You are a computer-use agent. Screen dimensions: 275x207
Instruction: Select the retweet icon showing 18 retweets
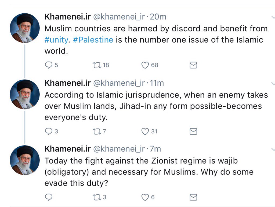tap(97, 65)
